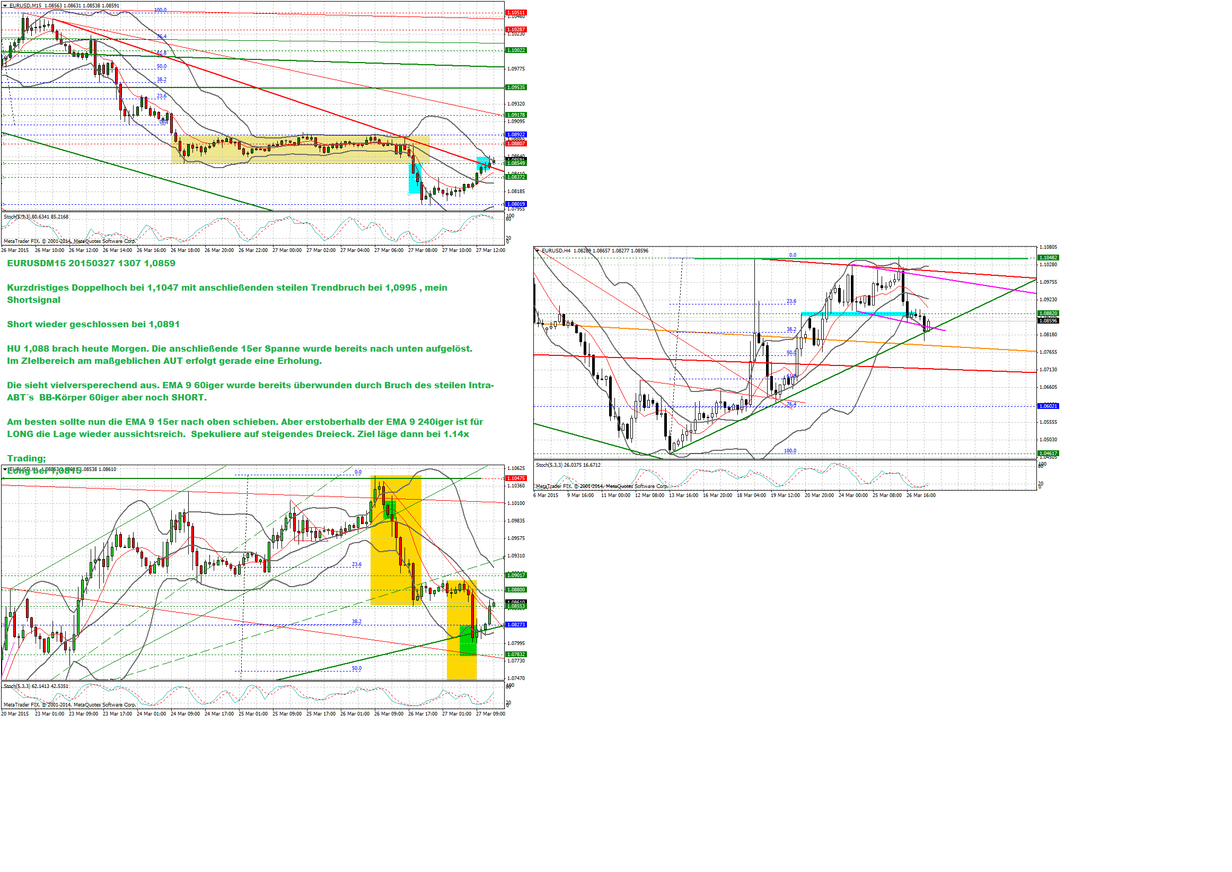Click the Fibonacci 61.8 level on M15 chart
The image size is (1232, 872).
[x=162, y=53]
